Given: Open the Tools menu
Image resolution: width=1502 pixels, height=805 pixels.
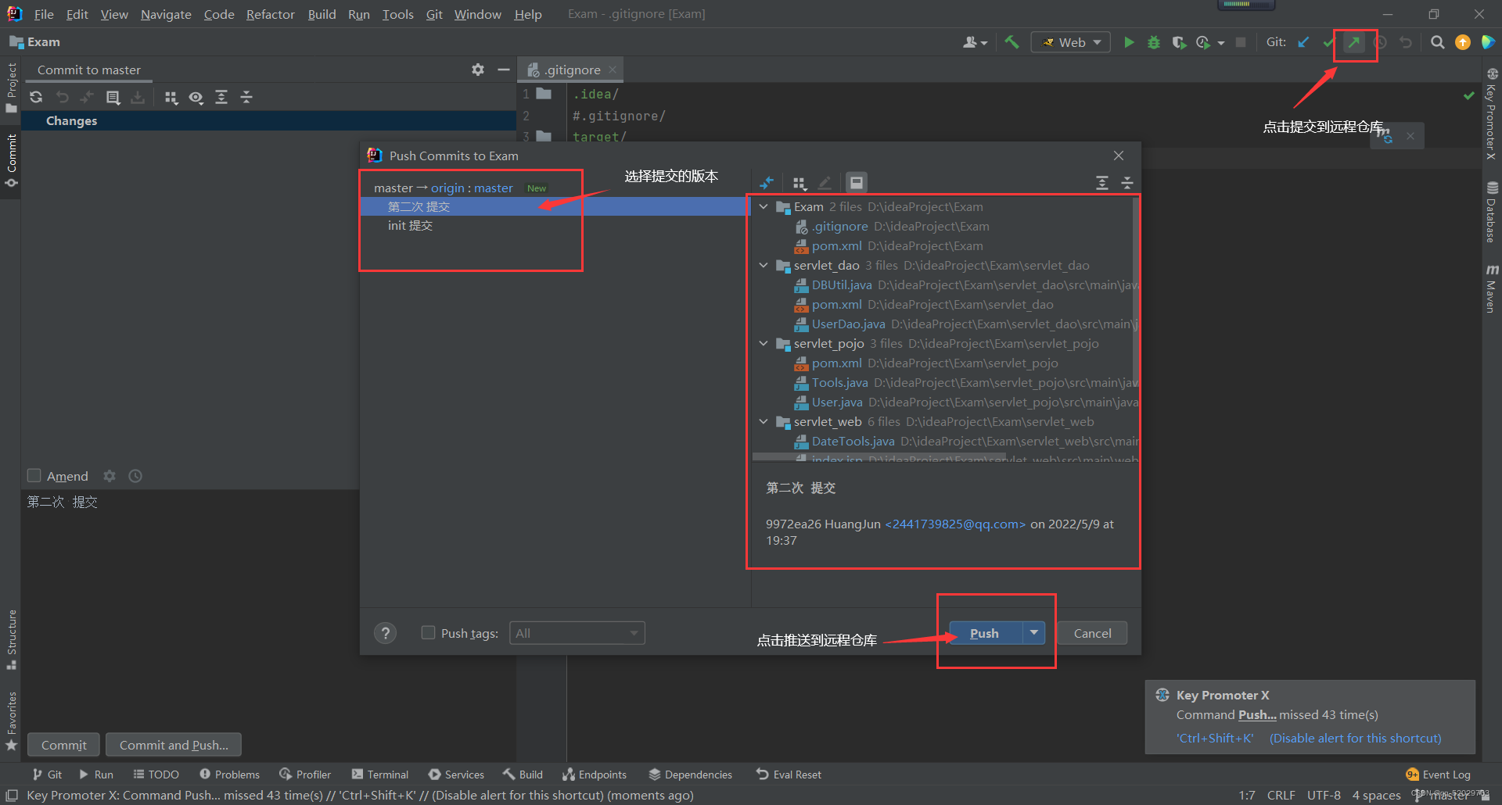Looking at the screenshot, I should [x=397, y=14].
